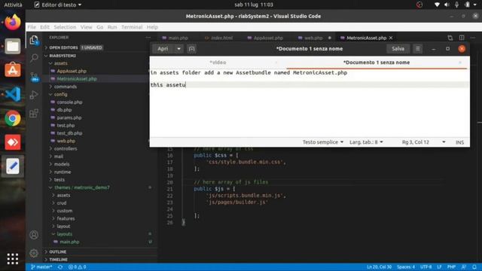
Task: Open main.php under layouts folder
Action: coord(69,242)
